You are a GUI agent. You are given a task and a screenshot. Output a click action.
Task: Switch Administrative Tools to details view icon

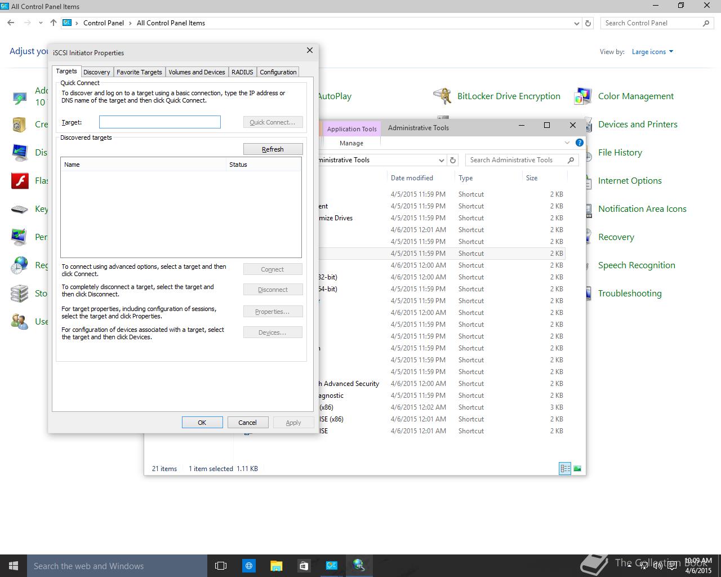[x=565, y=468]
